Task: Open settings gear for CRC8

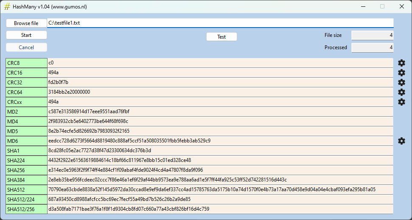Action: point(401,63)
